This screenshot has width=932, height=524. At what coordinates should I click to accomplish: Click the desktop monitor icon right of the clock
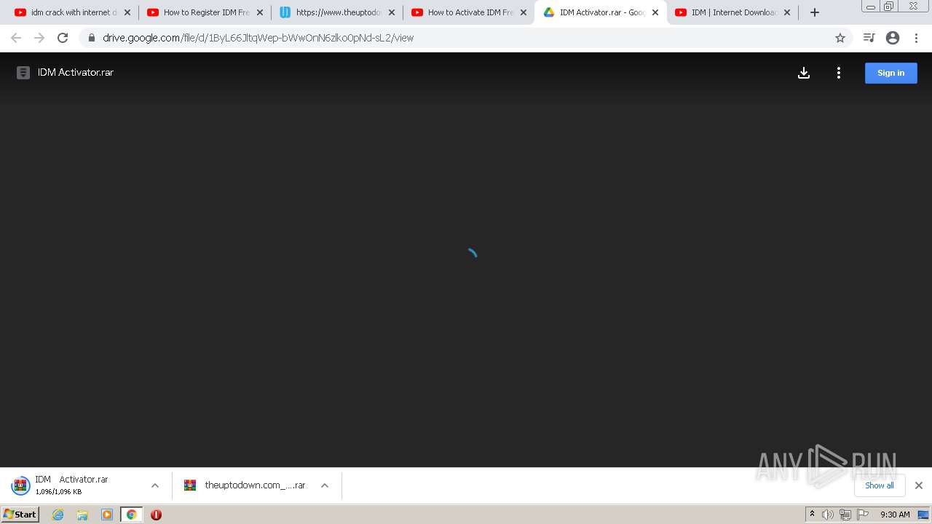pyautogui.click(x=923, y=515)
